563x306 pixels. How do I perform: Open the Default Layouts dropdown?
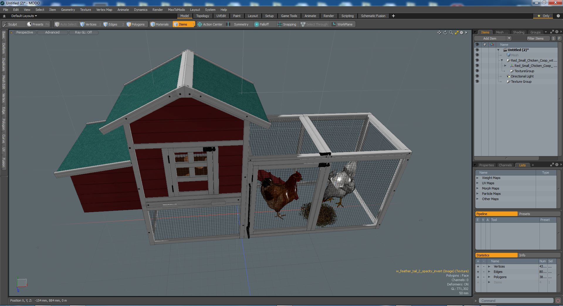click(x=24, y=16)
